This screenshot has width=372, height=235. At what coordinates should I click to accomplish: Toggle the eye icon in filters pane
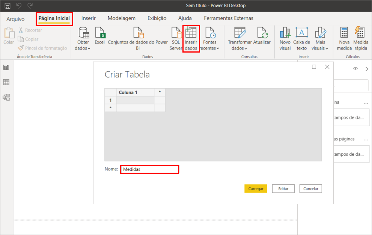click(355, 69)
